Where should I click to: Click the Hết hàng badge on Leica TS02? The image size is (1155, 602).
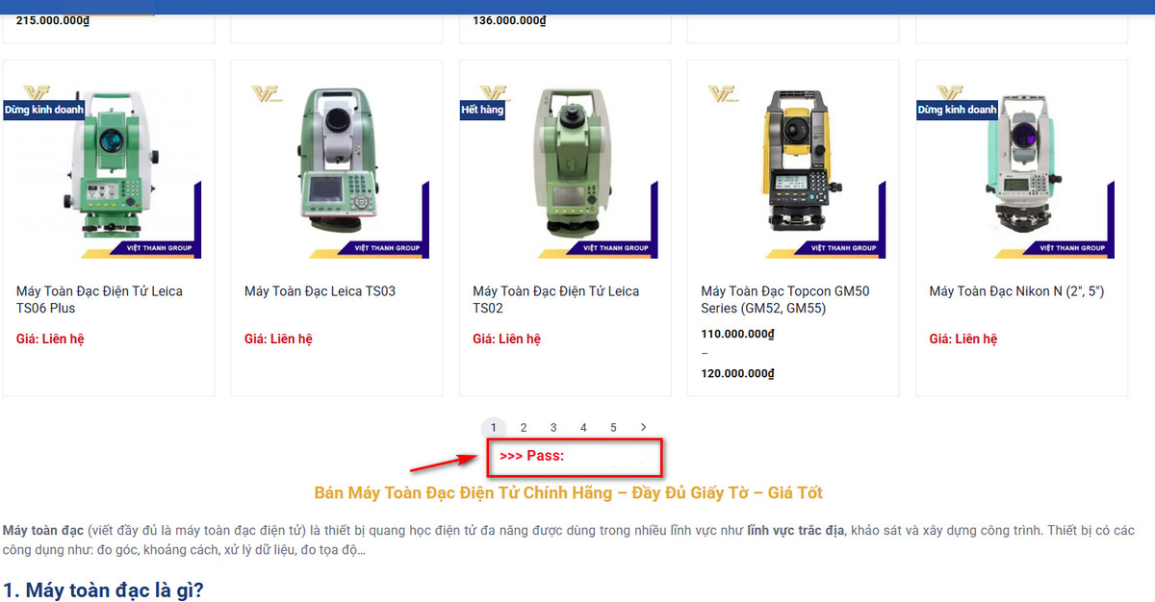click(x=482, y=109)
